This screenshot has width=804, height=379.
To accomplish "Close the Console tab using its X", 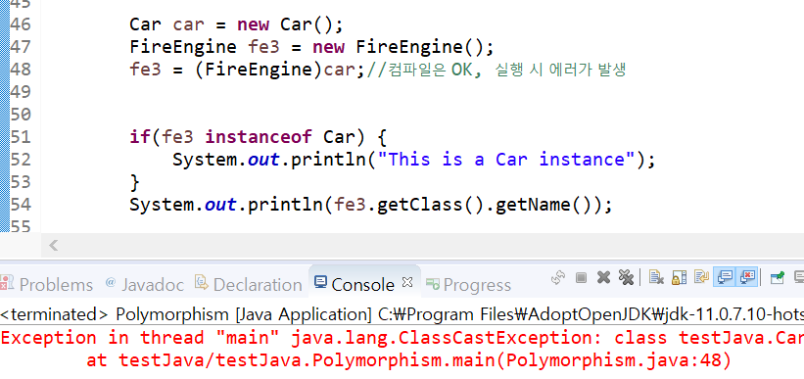I will 407,282.
